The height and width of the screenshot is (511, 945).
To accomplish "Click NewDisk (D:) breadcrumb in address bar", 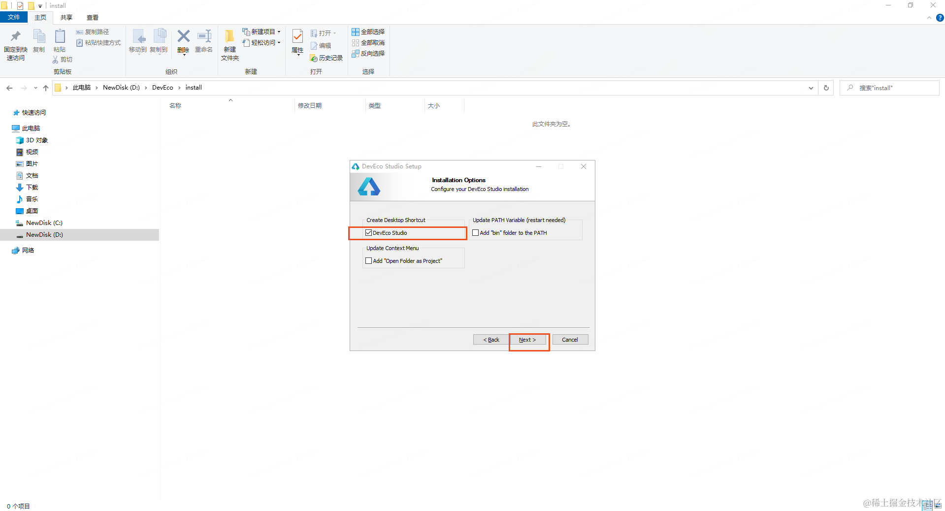I will 121,88.
